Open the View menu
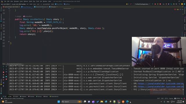The height and width of the screenshot is (104, 186). 12,1
